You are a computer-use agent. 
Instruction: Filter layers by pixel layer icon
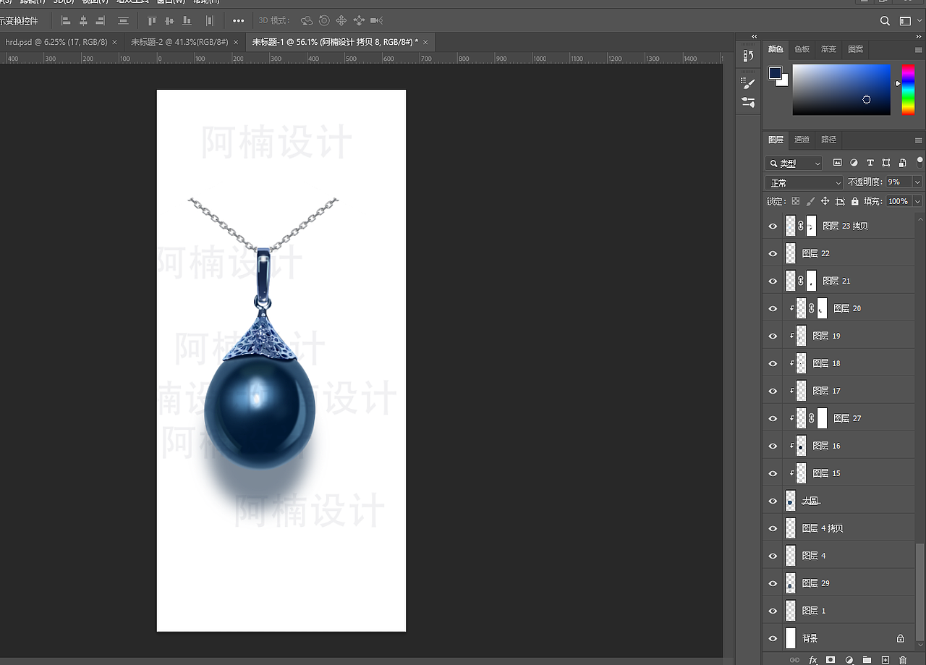click(x=838, y=163)
